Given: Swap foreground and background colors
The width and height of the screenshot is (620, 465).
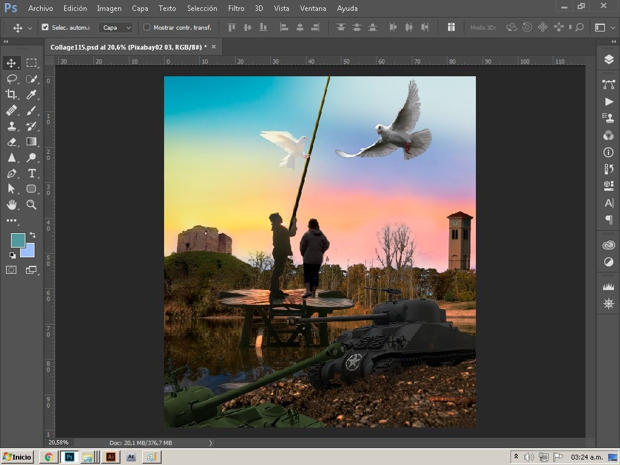Looking at the screenshot, I should click(33, 235).
